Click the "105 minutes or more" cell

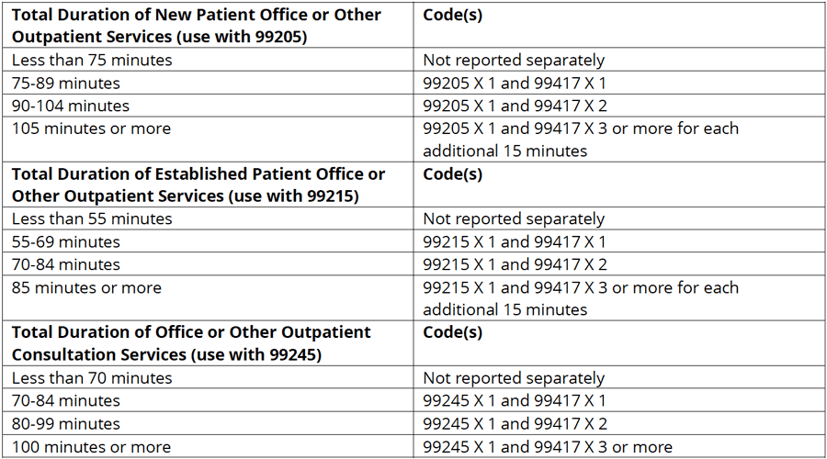click(x=91, y=129)
